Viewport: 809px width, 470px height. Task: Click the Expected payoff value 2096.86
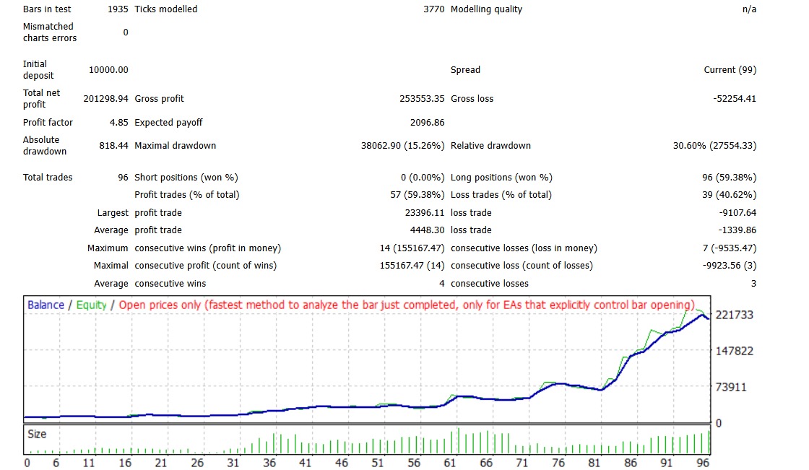point(427,122)
